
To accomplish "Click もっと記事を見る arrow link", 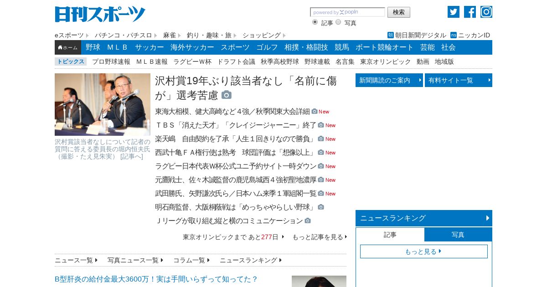I will 320,237.
